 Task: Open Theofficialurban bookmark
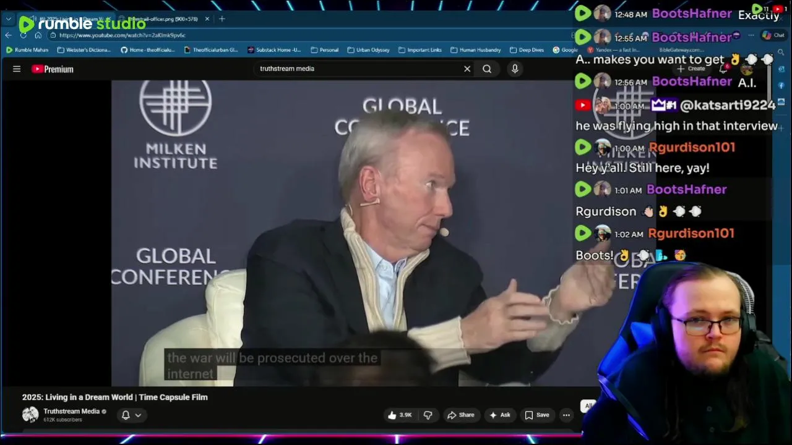pos(211,50)
